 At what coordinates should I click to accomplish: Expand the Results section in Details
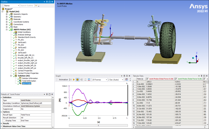point(1,124)
